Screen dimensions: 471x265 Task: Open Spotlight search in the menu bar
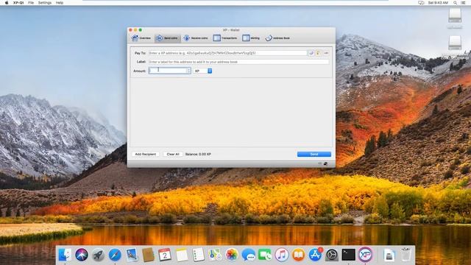pos(456,3)
